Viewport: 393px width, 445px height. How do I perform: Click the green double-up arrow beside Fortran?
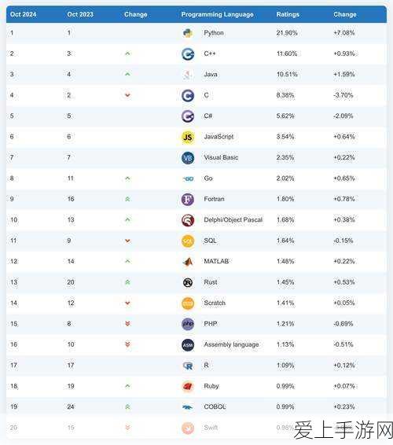pos(127,199)
